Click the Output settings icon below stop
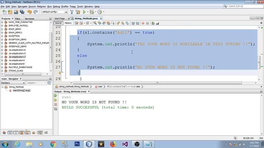The width and height of the screenshot is (264, 148). point(56,109)
